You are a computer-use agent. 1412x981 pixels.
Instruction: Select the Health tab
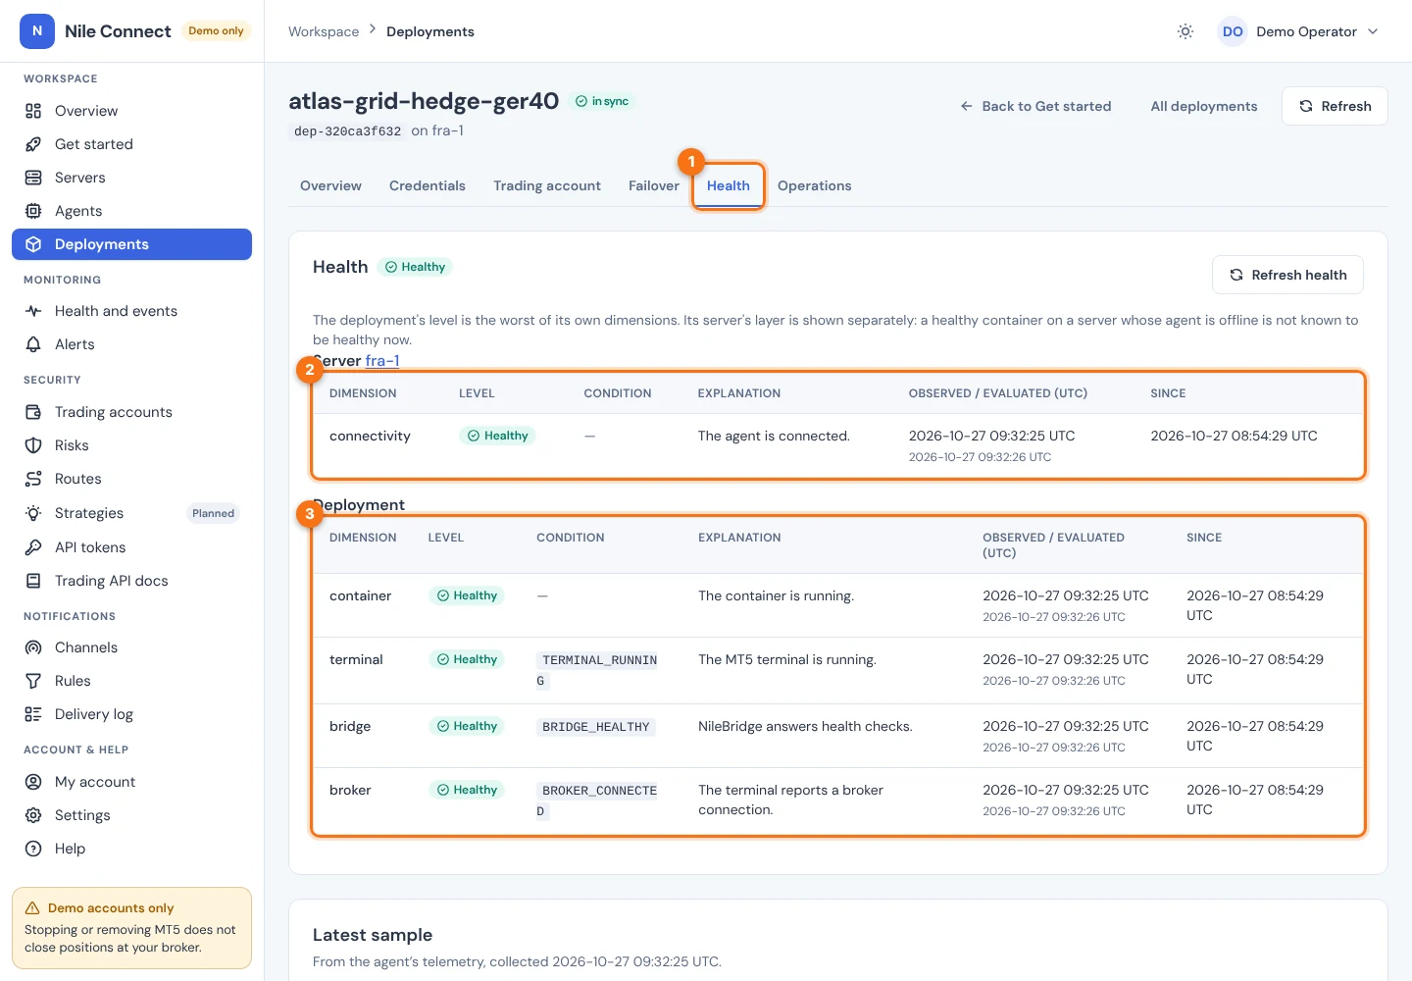[729, 185]
